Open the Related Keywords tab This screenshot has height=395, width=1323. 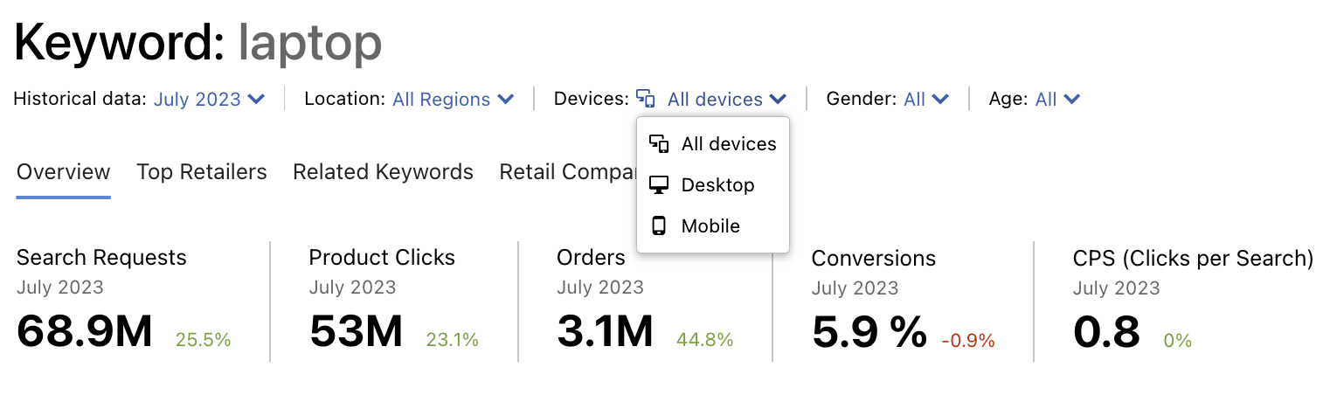(x=383, y=172)
